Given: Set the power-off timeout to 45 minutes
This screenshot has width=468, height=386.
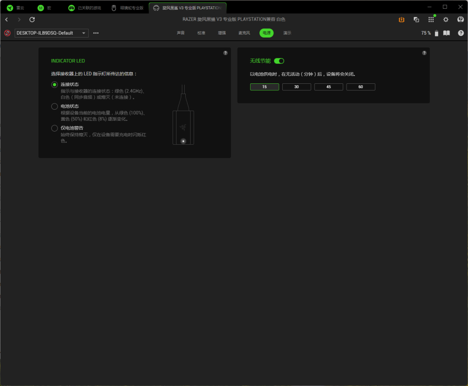Looking at the screenshot, I should 329,87.
